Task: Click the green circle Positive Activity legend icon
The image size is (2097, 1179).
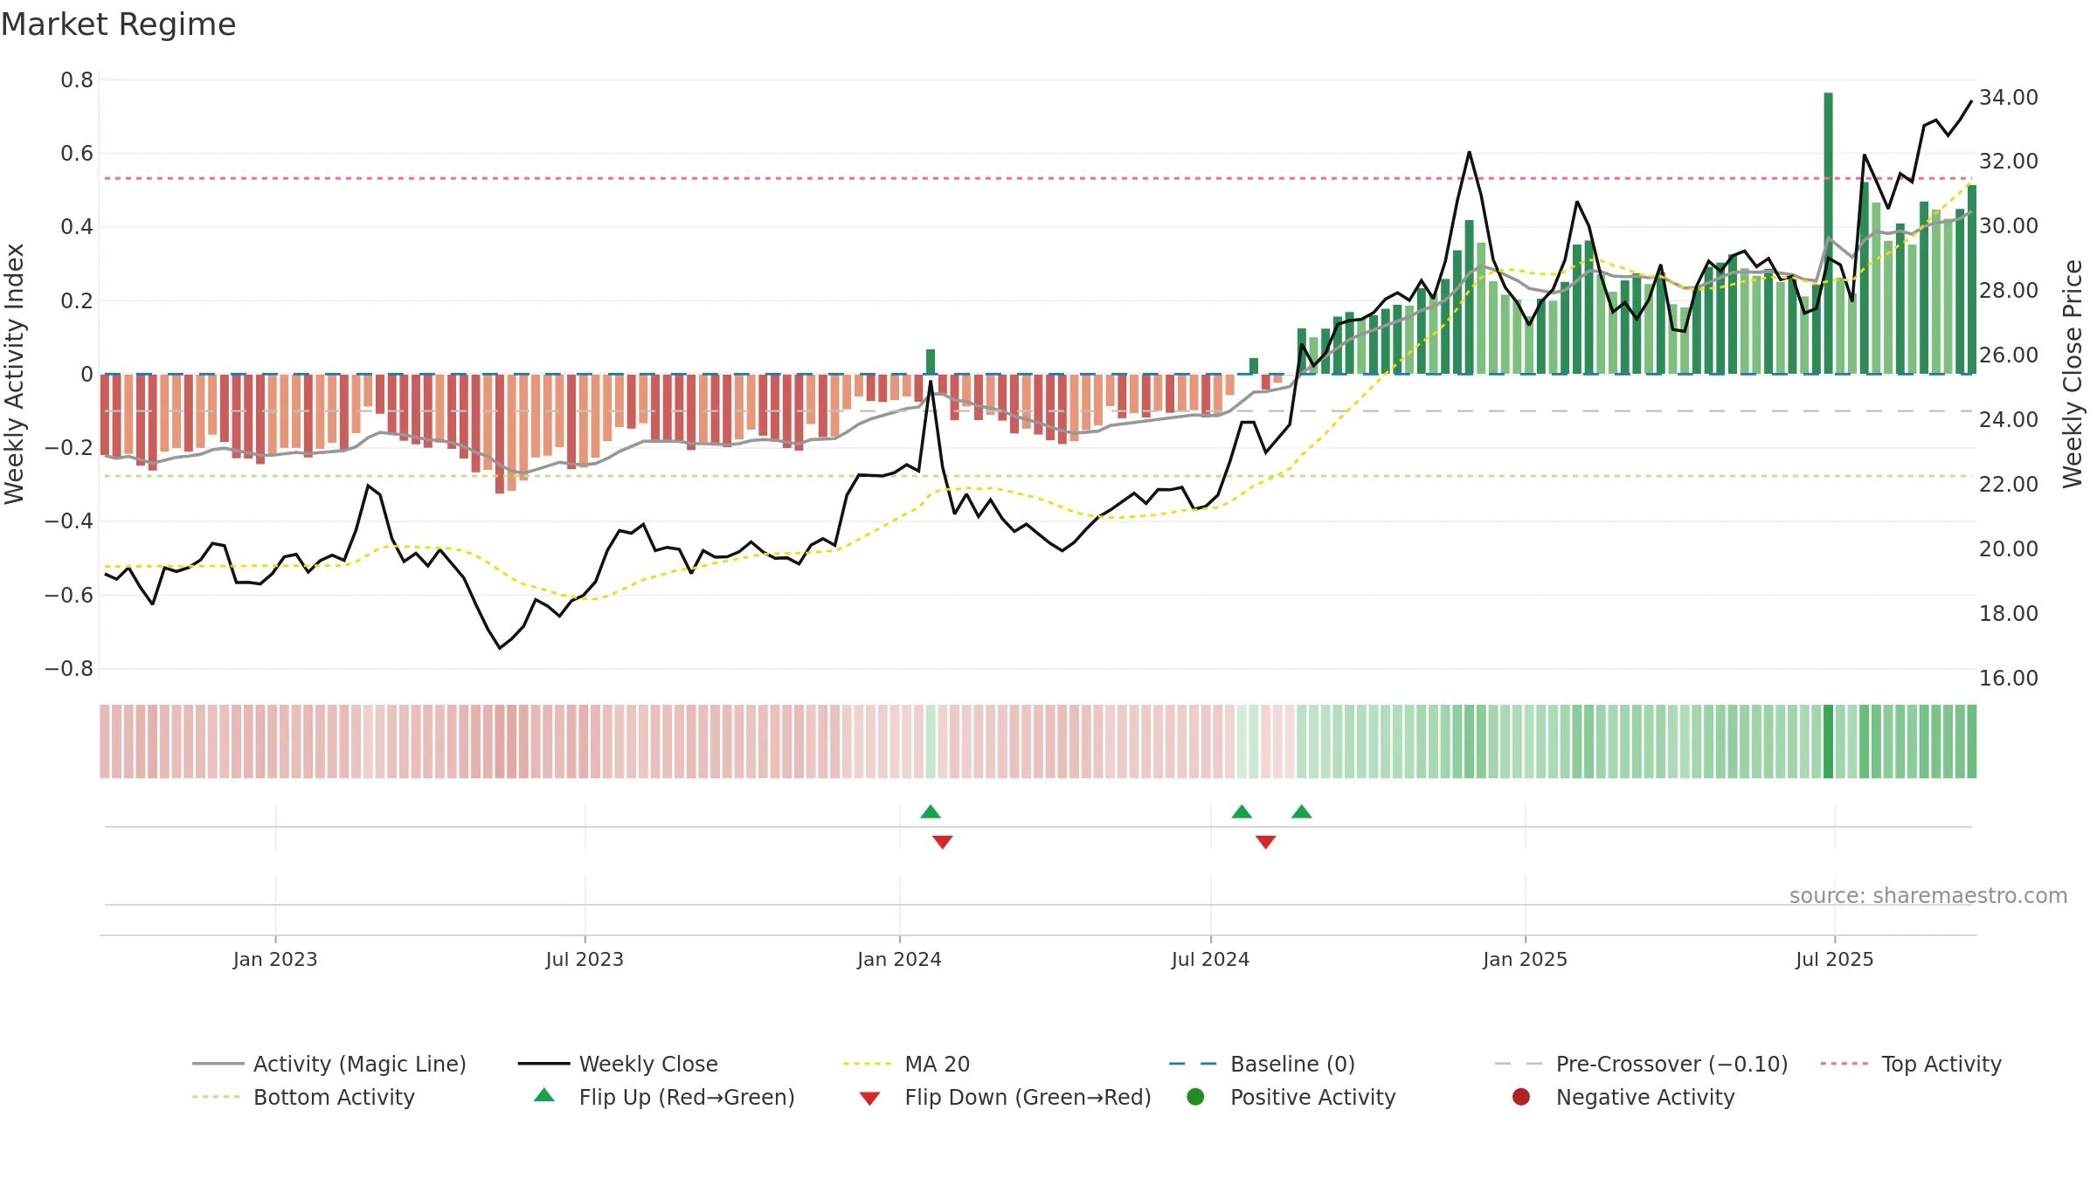Action: tap(1195, 1097)
